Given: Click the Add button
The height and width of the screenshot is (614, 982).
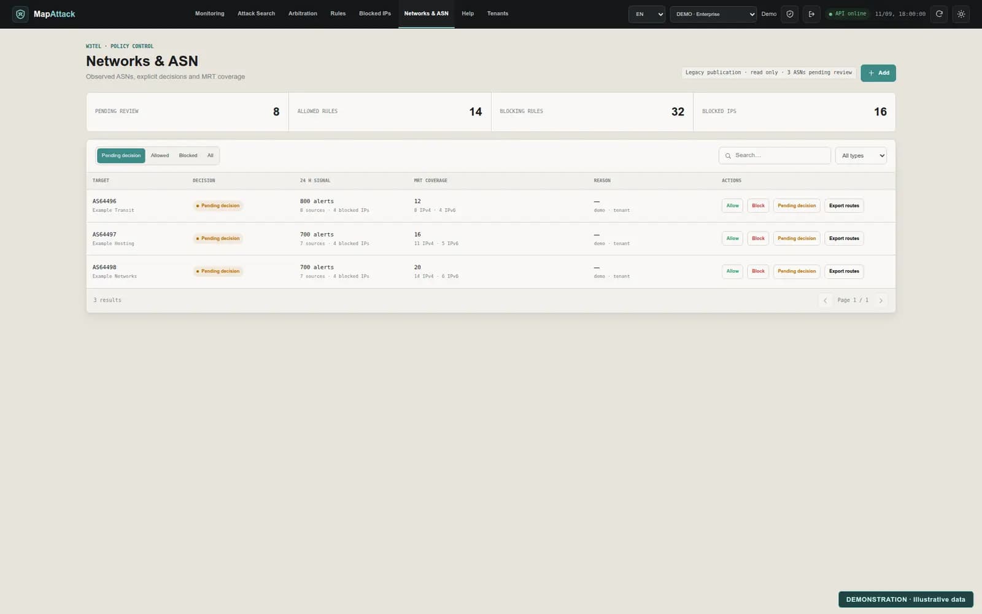Looking at the screenshot, I should [x=878, y=73].
